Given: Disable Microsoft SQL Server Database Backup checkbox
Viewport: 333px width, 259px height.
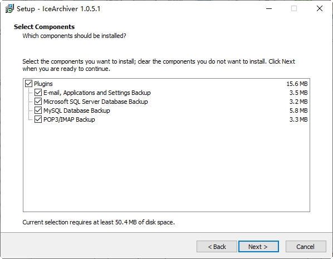Looking at the screenshot, I should point(38,102).
